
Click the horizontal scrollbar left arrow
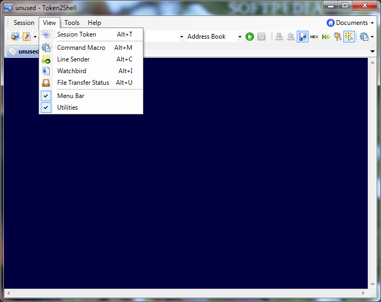[x=8, y=293]
